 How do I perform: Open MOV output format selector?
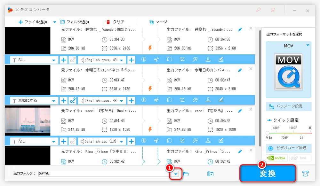(289, 70)
